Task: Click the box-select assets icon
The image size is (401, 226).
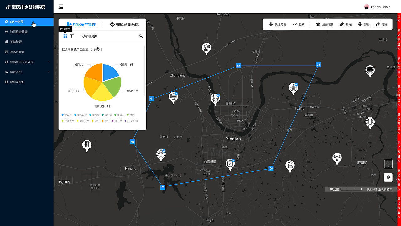Action: (65, 36)
